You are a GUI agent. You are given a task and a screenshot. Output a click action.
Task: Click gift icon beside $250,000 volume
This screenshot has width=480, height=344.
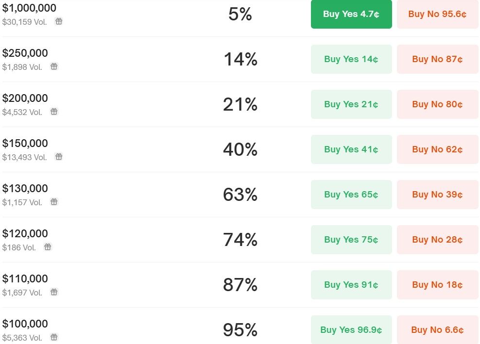[x=54, y=66]
